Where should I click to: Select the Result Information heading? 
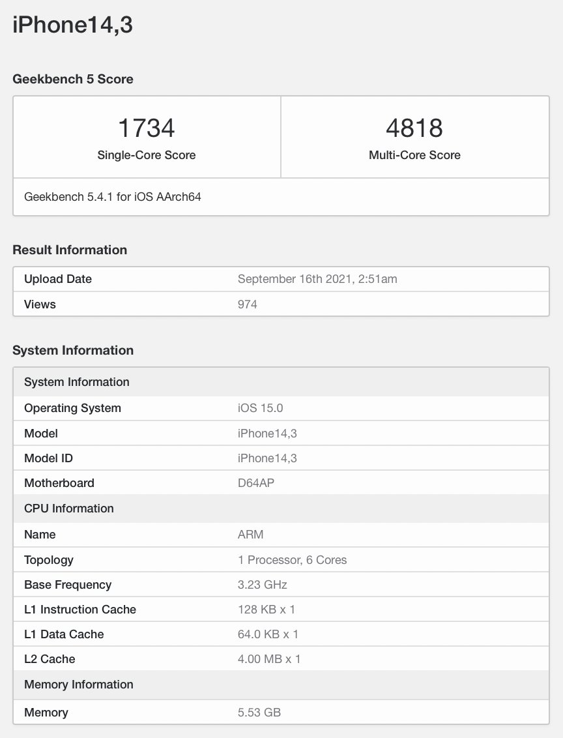[70, 250]
